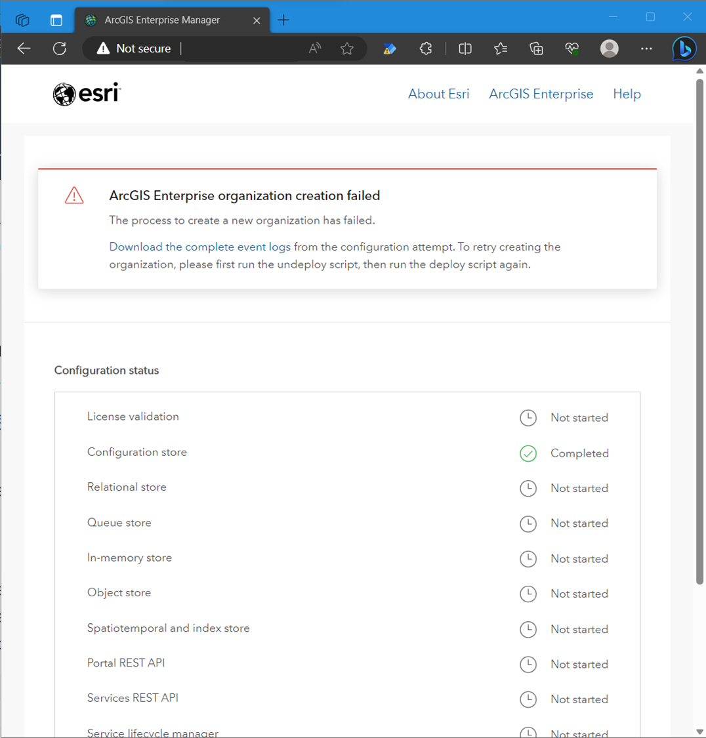Open the blue and yellow extension icon in toolbar

tap(390, 49)
